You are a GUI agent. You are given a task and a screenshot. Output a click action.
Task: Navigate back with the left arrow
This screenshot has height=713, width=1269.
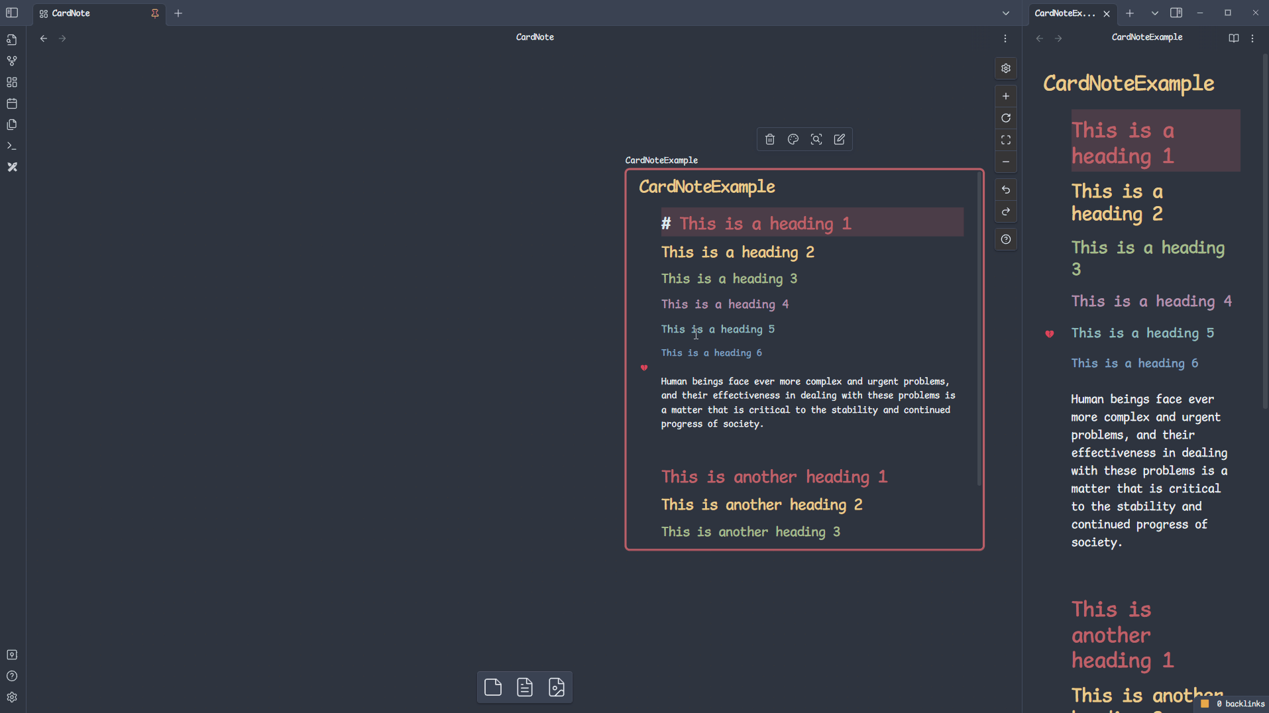coord(43,38)
